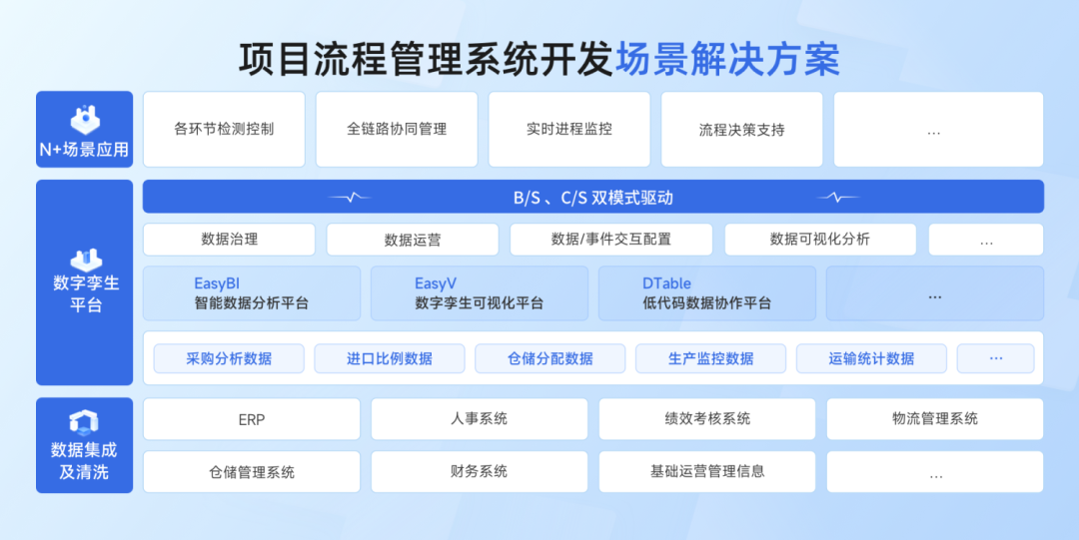Click the 进口比例数据 tag
1079x540 pixels.
click(x=390, y=358)
